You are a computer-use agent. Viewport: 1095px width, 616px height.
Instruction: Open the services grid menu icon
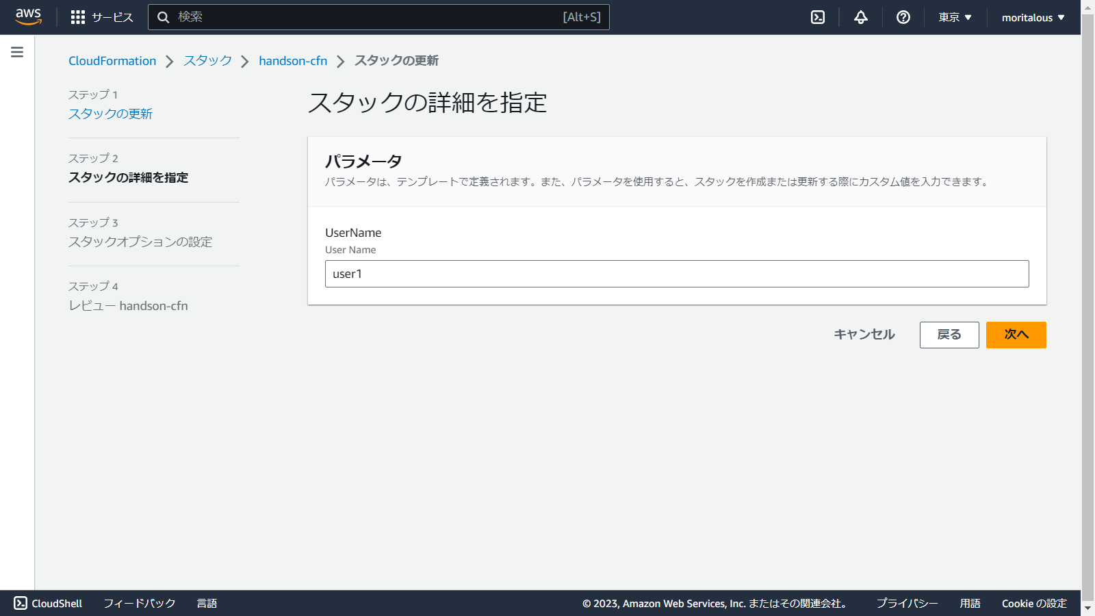point(78,17)
